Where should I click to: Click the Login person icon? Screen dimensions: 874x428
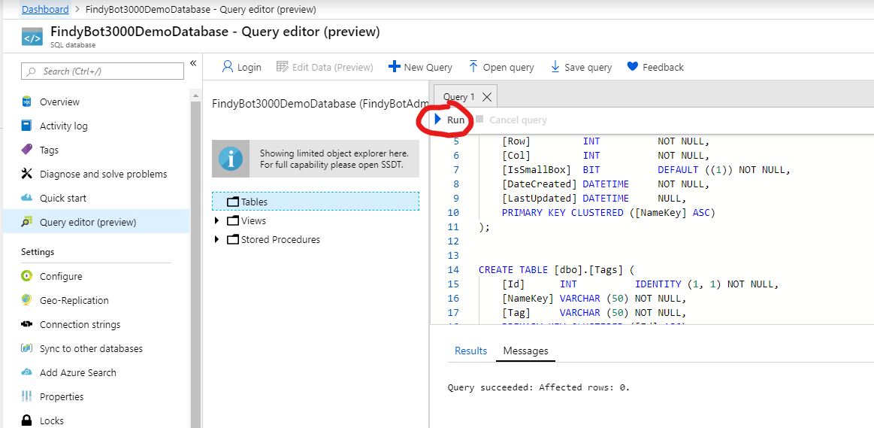click(228, 66)
